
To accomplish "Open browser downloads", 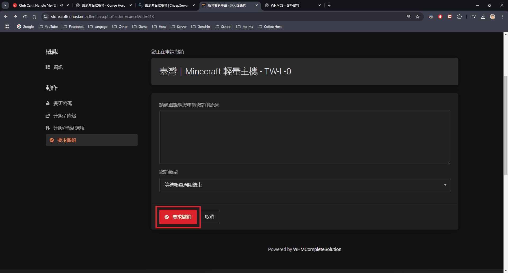I will (483, 17).
